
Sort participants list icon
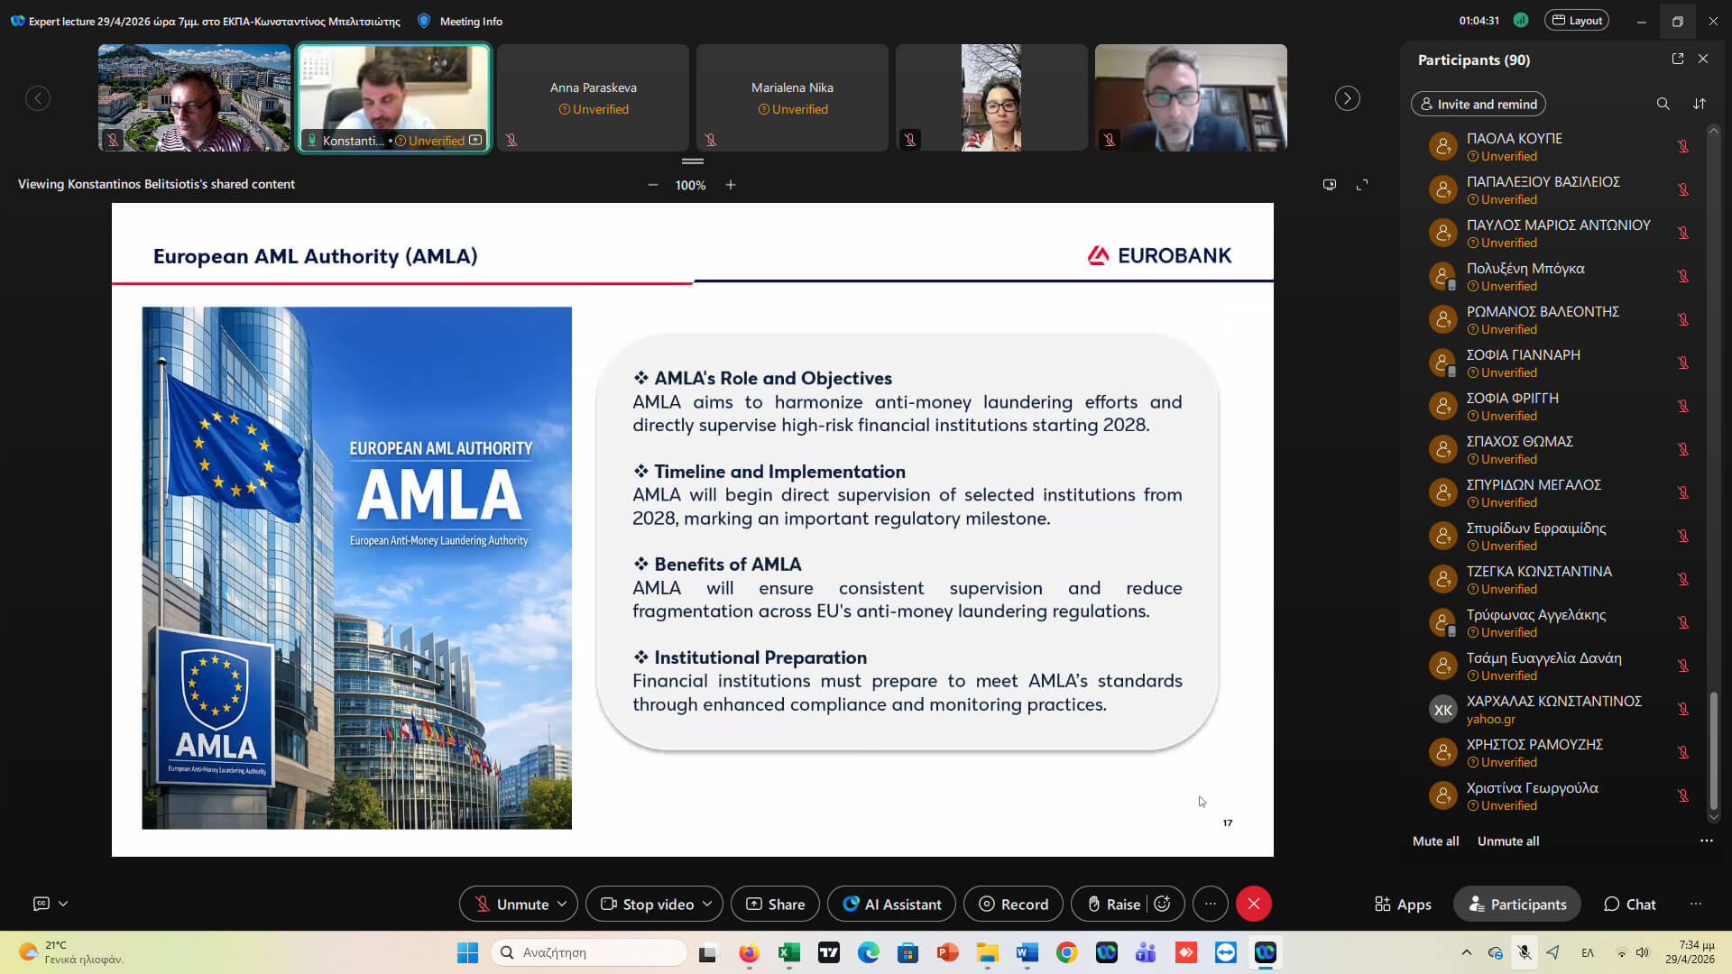click(1700, 104)
